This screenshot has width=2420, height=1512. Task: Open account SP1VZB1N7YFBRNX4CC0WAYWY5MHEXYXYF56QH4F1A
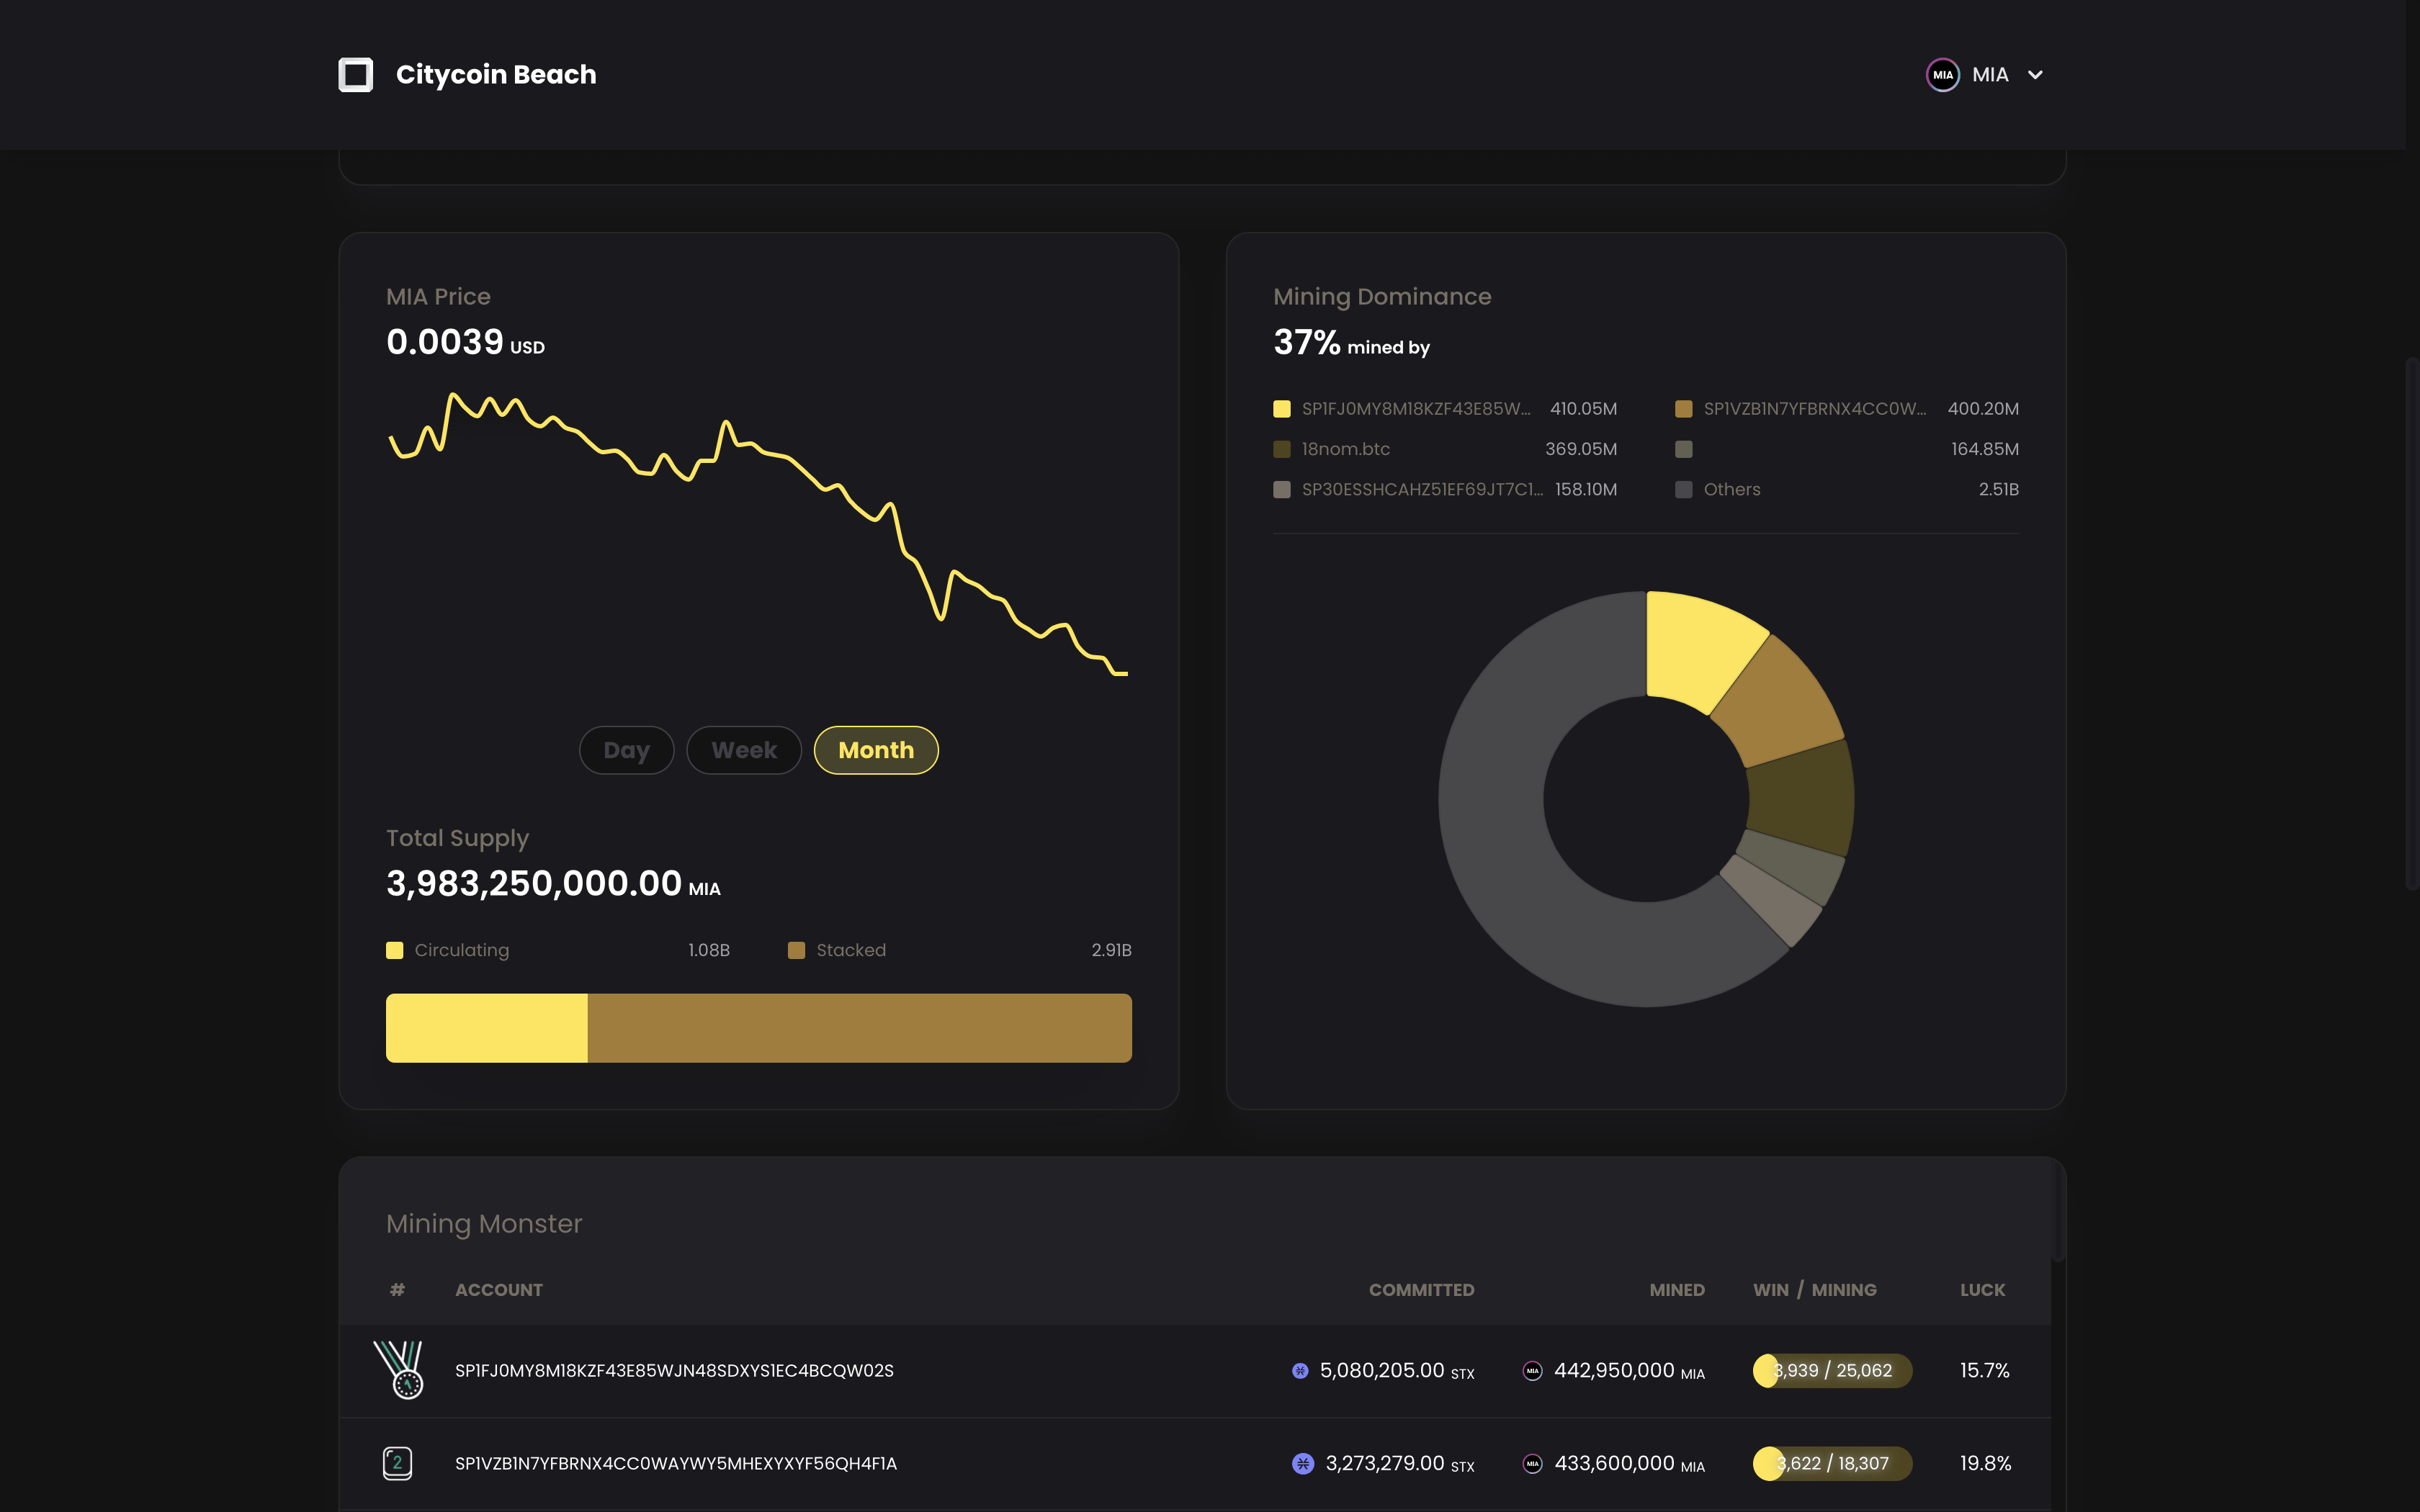[x=676, y=1463]
